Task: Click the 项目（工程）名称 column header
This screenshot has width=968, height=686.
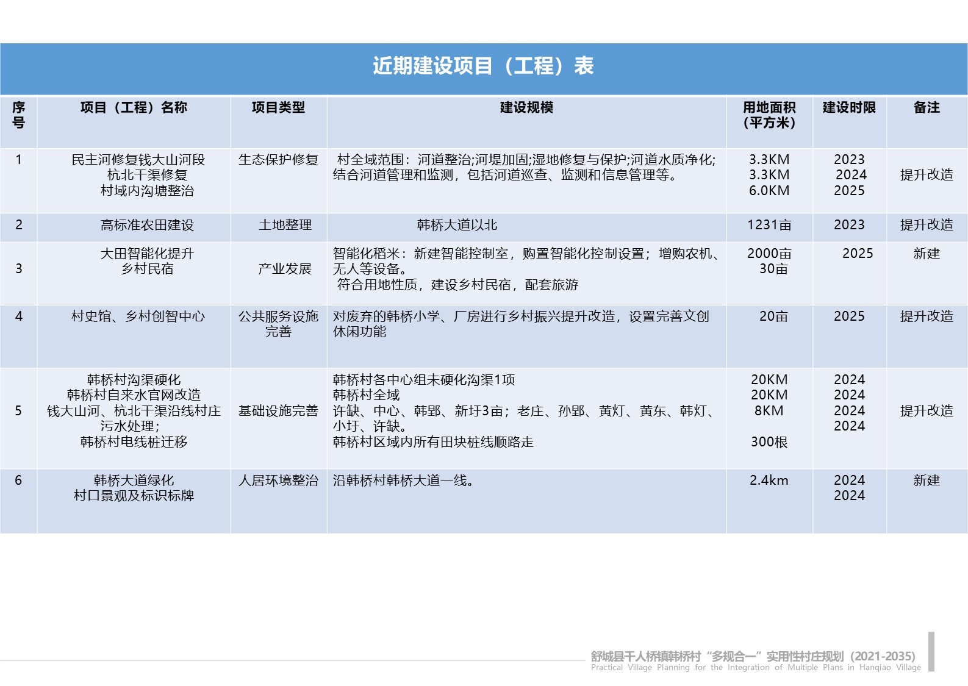Action: tap(134, 108)
